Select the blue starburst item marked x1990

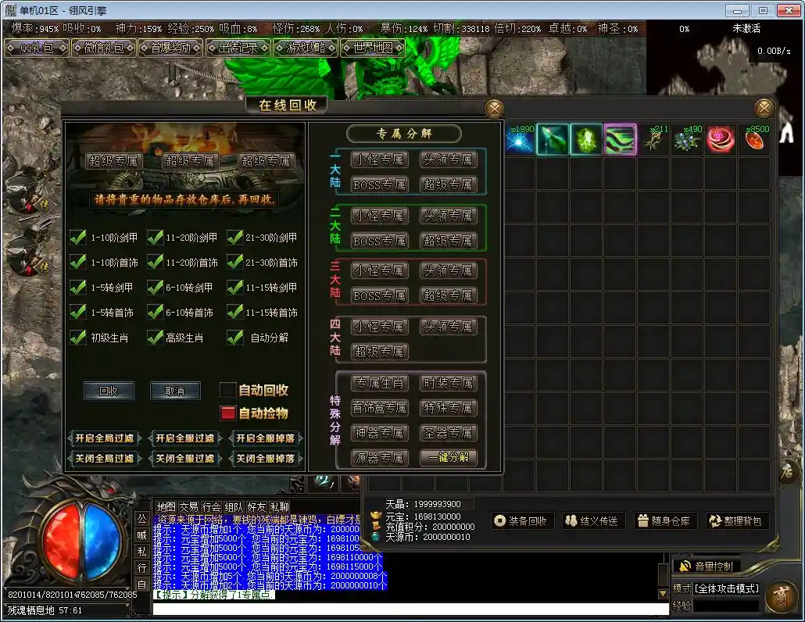pyautogui.click(x=520, y=139)
